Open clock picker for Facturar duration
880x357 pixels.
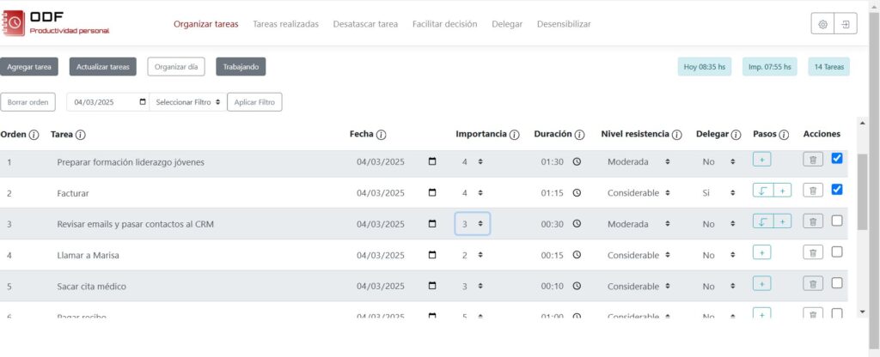[577, 193]
